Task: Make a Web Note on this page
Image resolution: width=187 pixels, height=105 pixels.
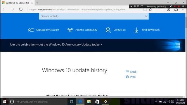Action: [x=168, y=10]
